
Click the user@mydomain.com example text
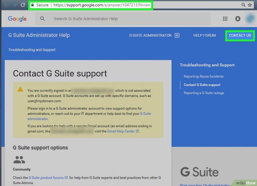(x=44, y=101)
